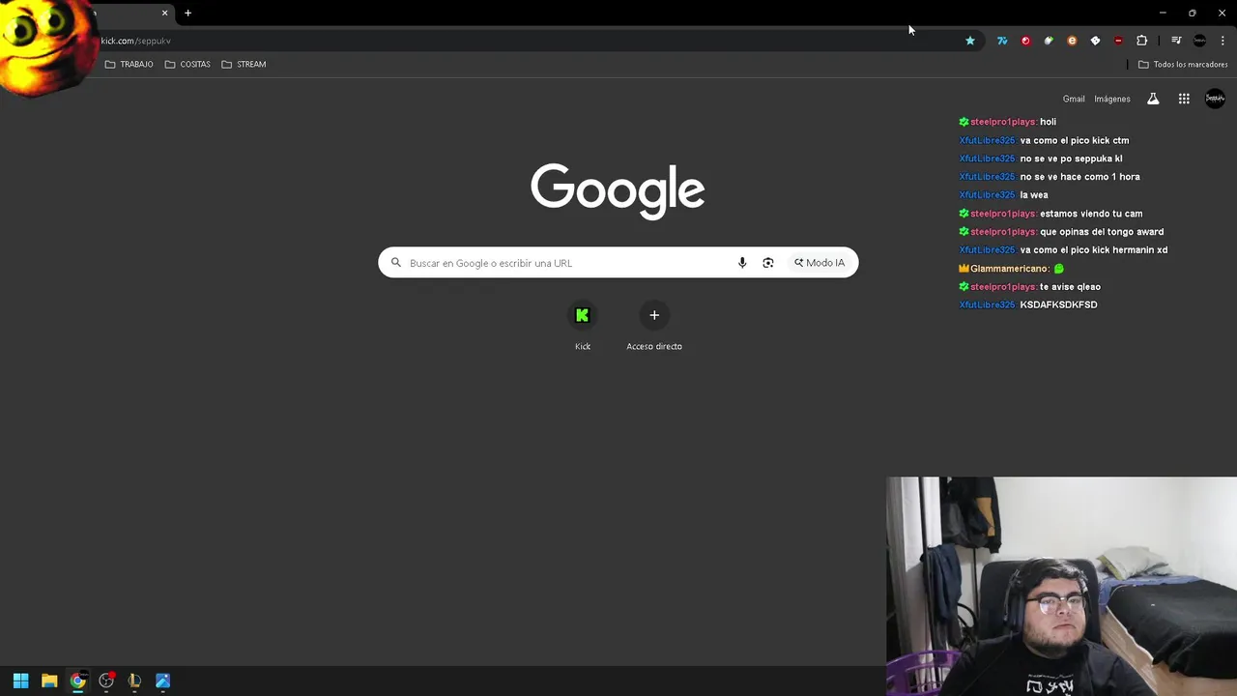Minimize the Chrome window
This screenshot has width=1237, height=696.
[x=1163, y=13]
